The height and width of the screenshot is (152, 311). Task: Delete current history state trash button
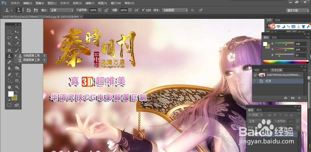pos(299,98)
